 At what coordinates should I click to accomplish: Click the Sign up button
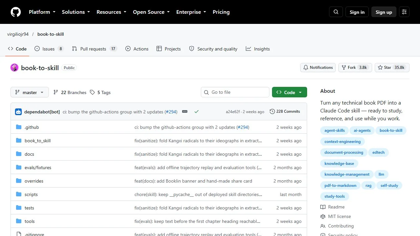pyautogui.click(x=384, y=12)
